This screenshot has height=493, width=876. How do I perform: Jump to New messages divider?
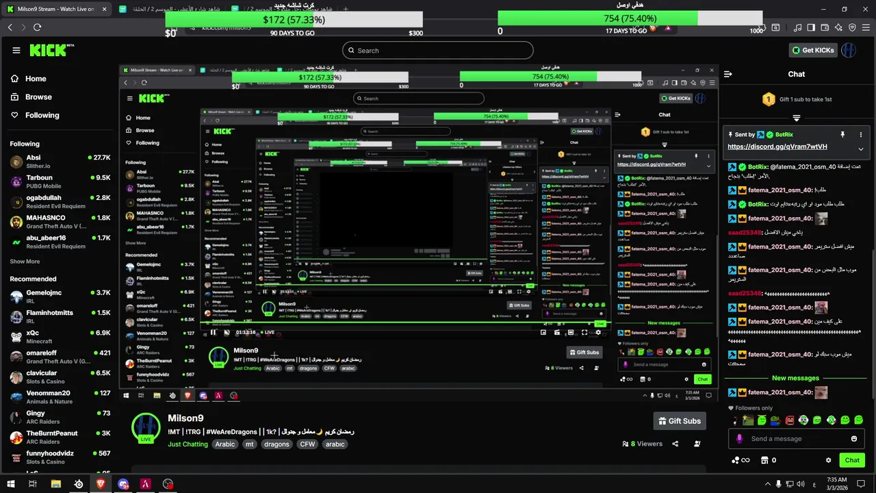795,378
